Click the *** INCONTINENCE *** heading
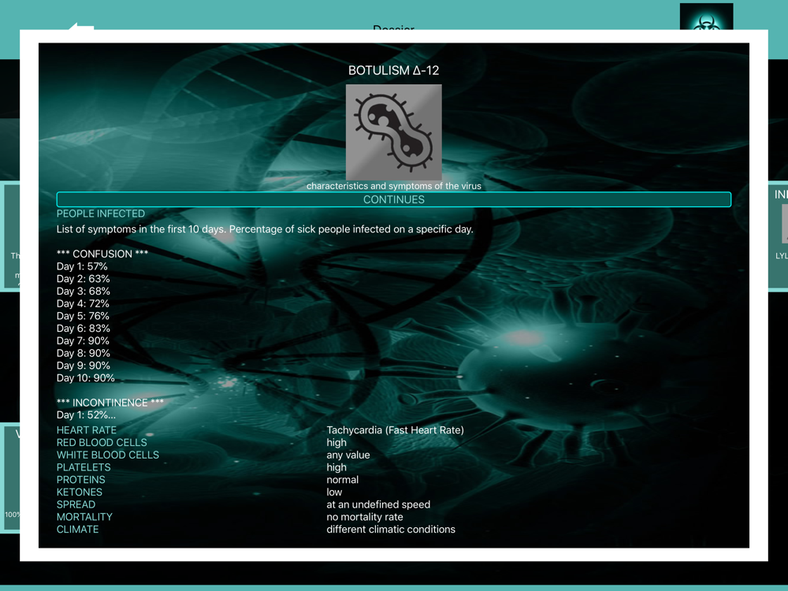Image resolution: width=788 pixels, height=591 pixels. coord(110,403)
